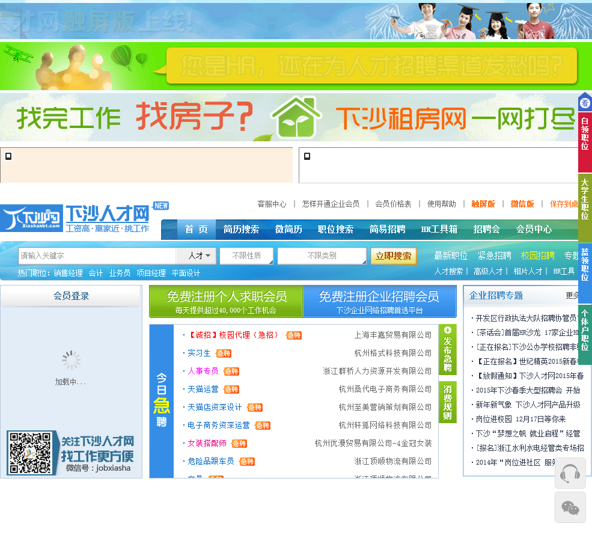Click the 客服中心 link
Screen dimensions: 592x538
[272, 204]
